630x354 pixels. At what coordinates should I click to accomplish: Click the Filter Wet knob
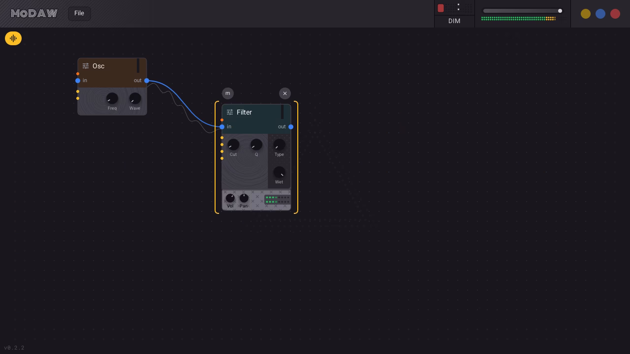279,172
